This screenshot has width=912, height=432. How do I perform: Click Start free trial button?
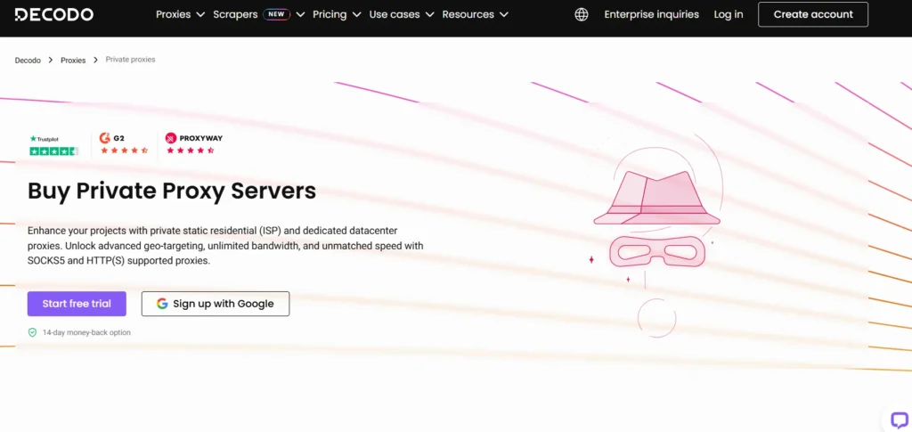point(77,304)
